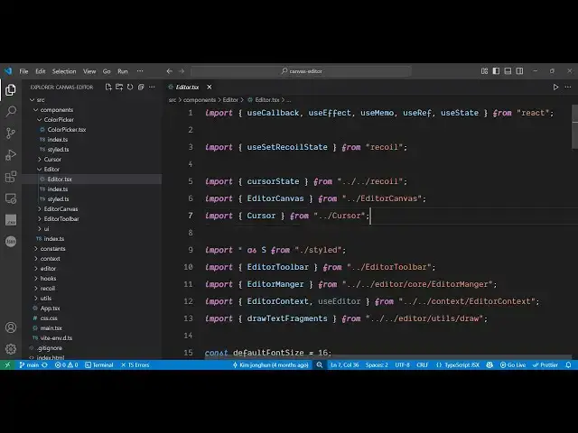Toggle the primary side bar
Image resolution: width=578 pixels, height=433 pixels.
click(496, 71)
